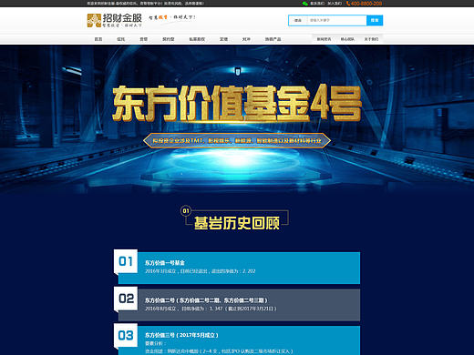
Task: Click the 03 number badge of fund list
Action: [126, 336]
